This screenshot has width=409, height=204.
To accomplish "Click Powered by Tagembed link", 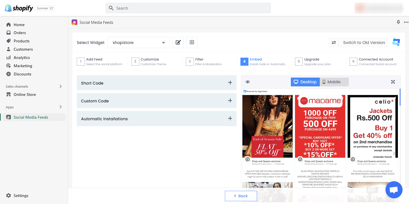I will tap(255, 91).
